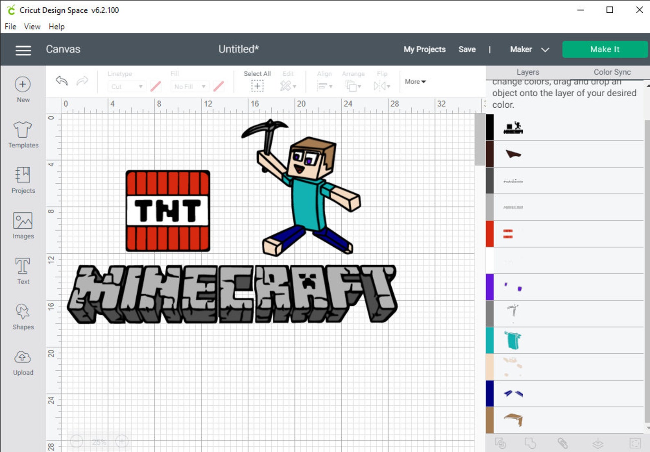Click the Redo arrow
The width and height of the screenshot is (650, 452).
[82, 81]
